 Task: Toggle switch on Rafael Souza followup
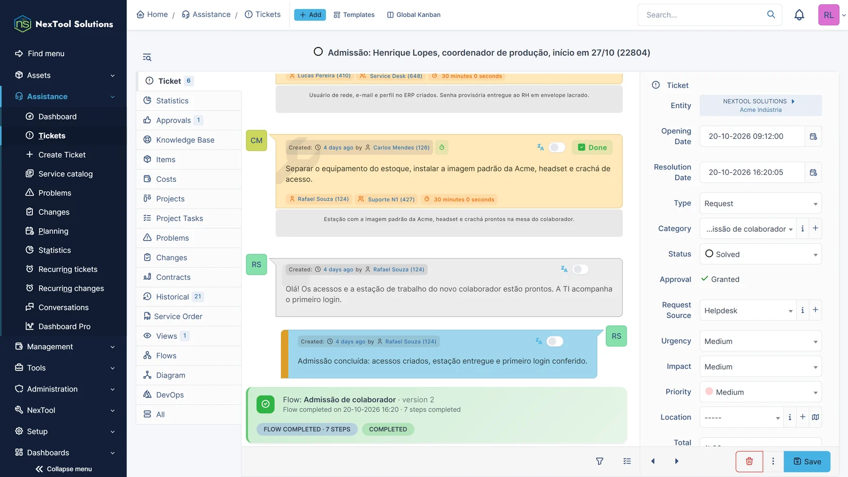point(580,269)
